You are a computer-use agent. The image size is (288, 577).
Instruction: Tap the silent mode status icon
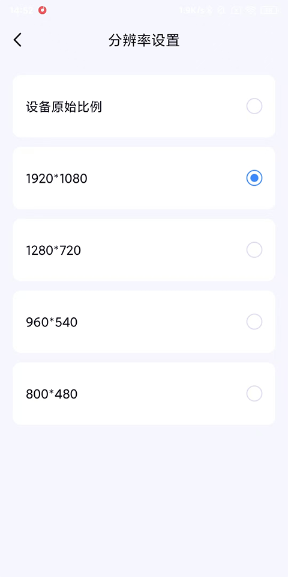(x=221, y=10)
